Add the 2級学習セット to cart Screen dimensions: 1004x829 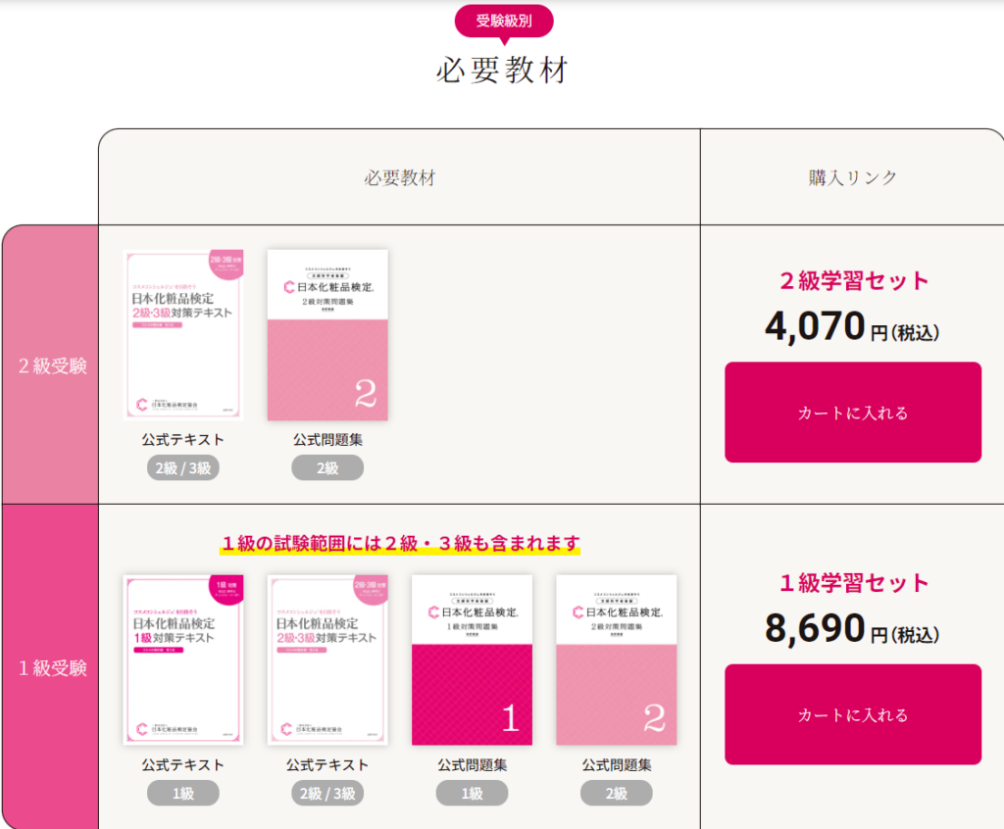tap(853, 413)
